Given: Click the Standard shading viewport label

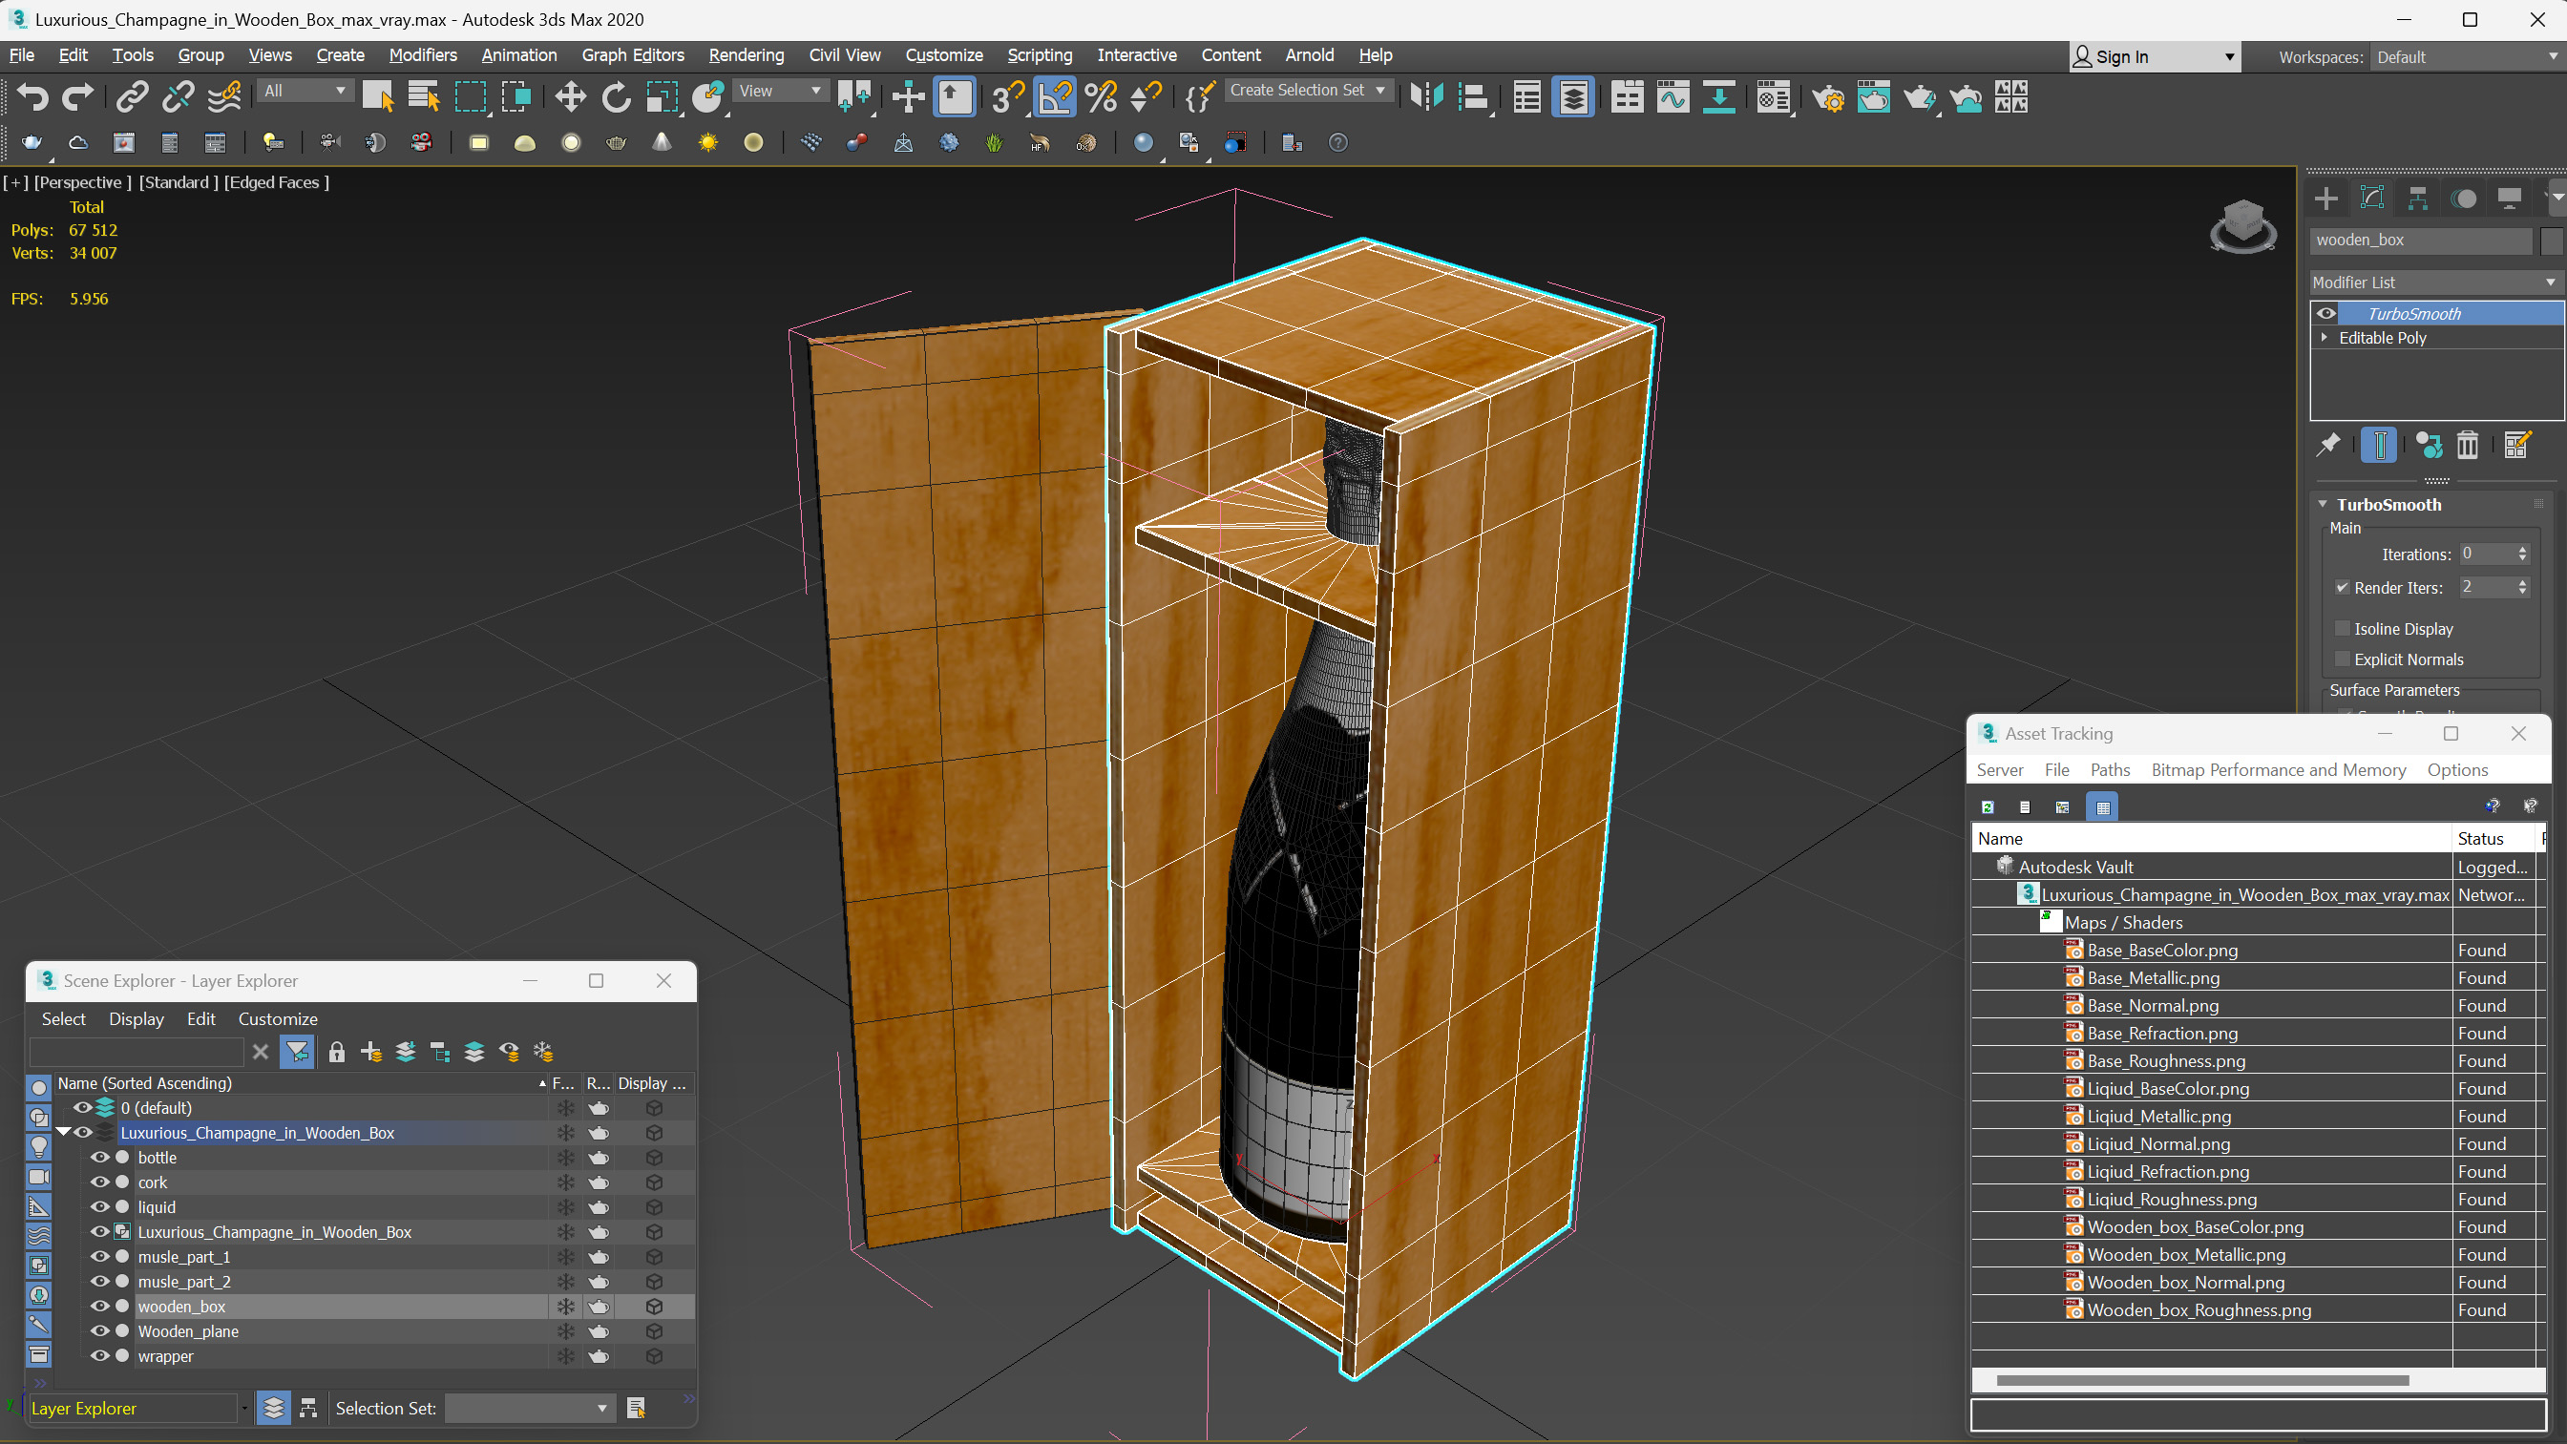Looking at the screenshot, I should click(x=179, y=182).
